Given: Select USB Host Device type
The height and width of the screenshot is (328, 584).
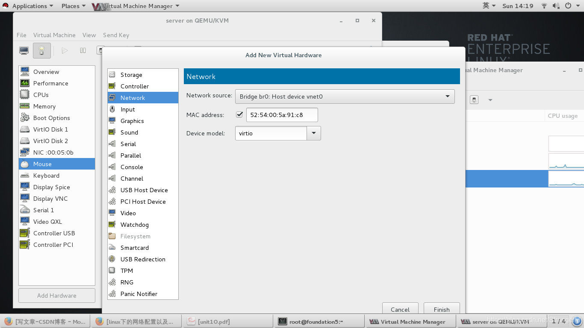Looking at the screenshot, I should (143, 190).
